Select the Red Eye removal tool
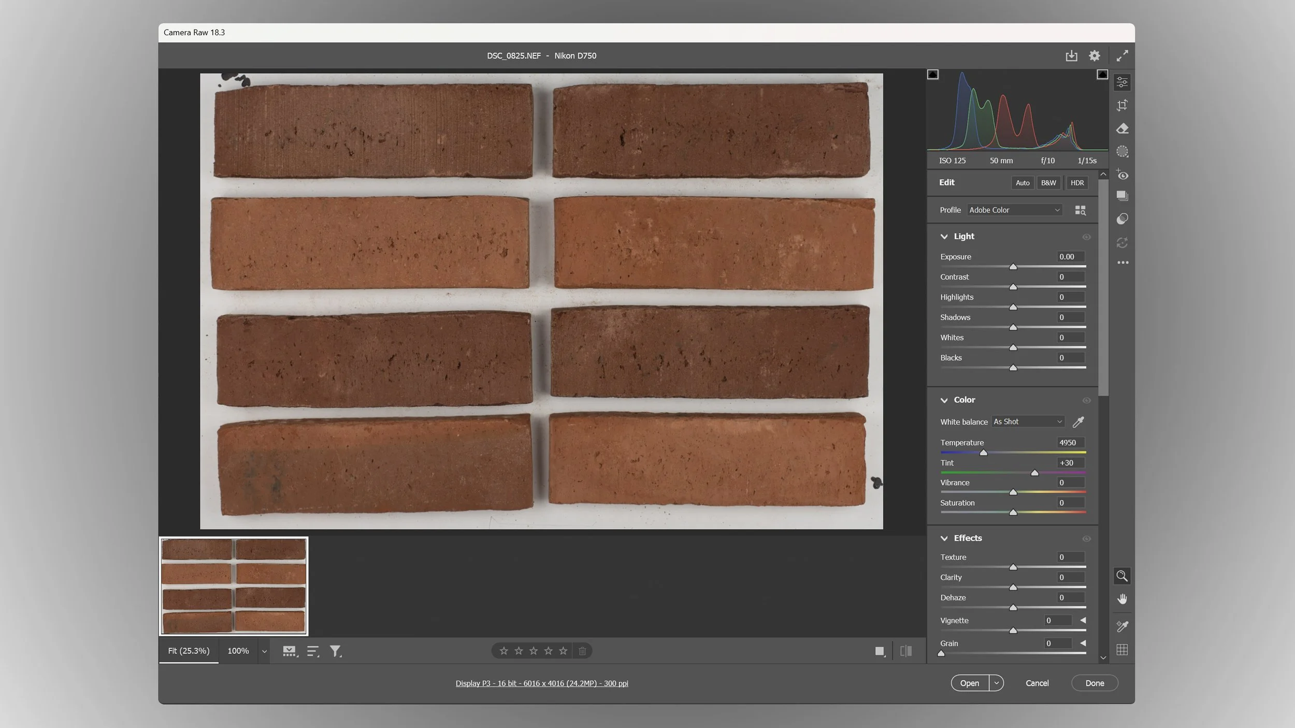 tap(1122, 174)
